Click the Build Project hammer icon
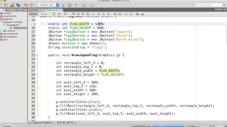This screenshot has width=227, height=127. [63, 5]
